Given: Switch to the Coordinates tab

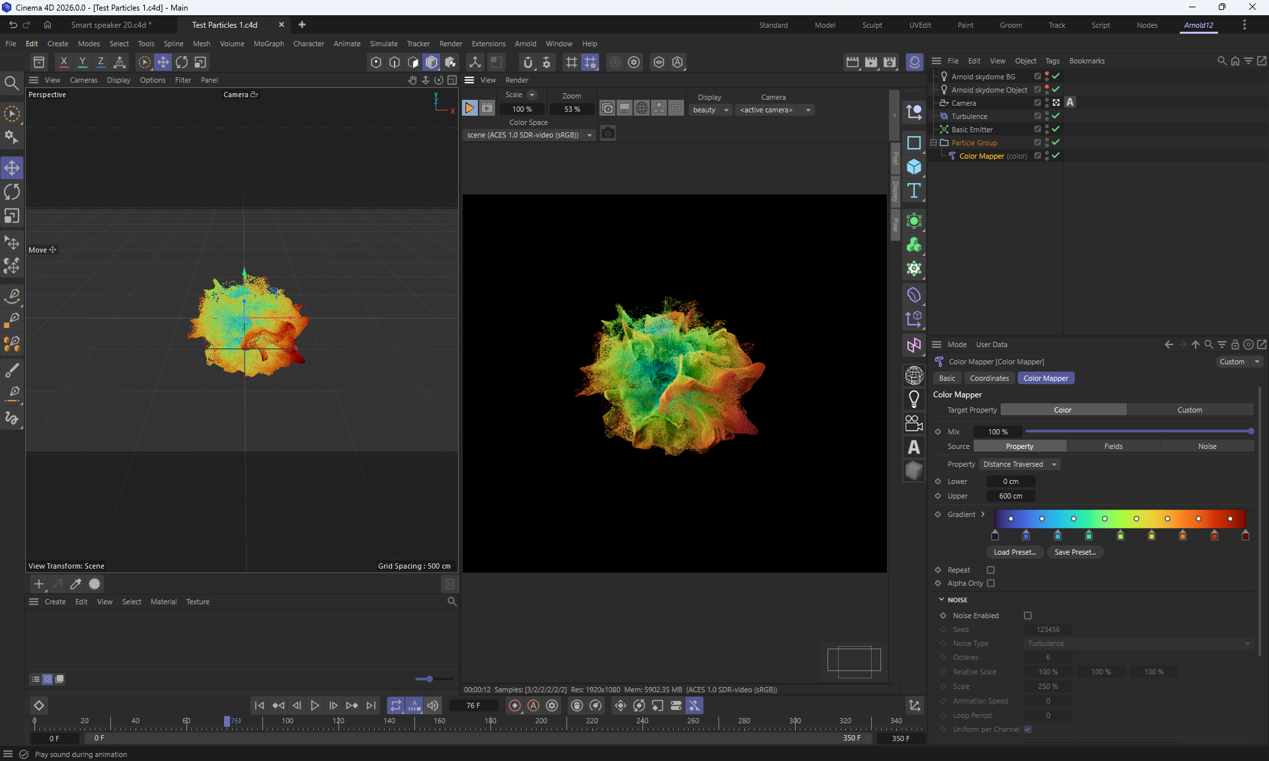Looking at the screenshot, I should tap(989, 378).
